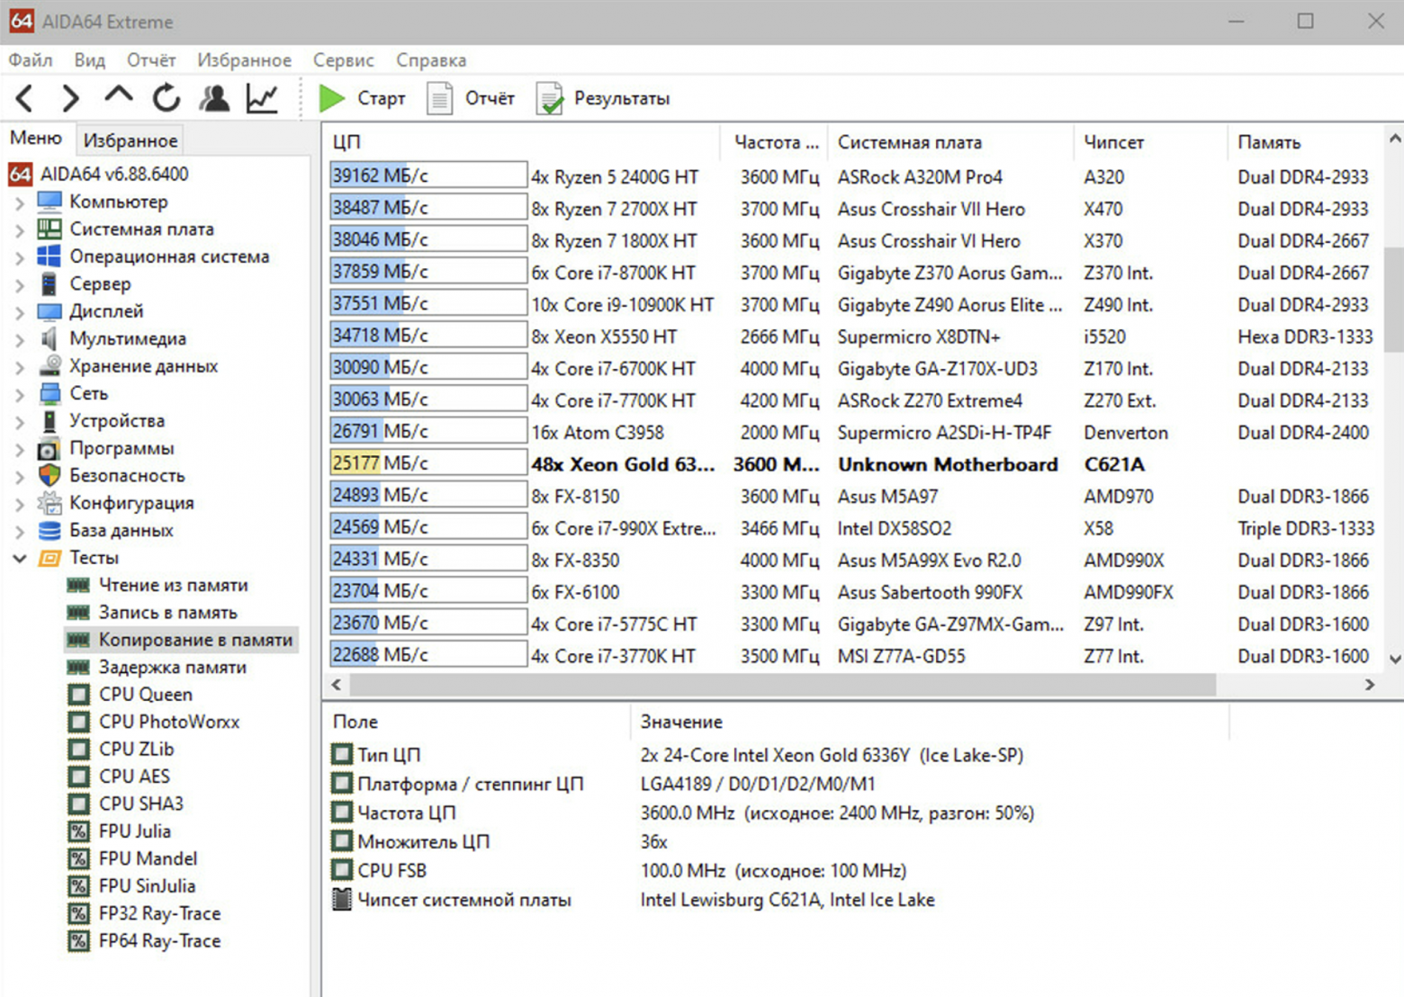1404x997 pixels.
Task: Switch to the Избранное sidebar tab
Action: [x=130, y=140]
